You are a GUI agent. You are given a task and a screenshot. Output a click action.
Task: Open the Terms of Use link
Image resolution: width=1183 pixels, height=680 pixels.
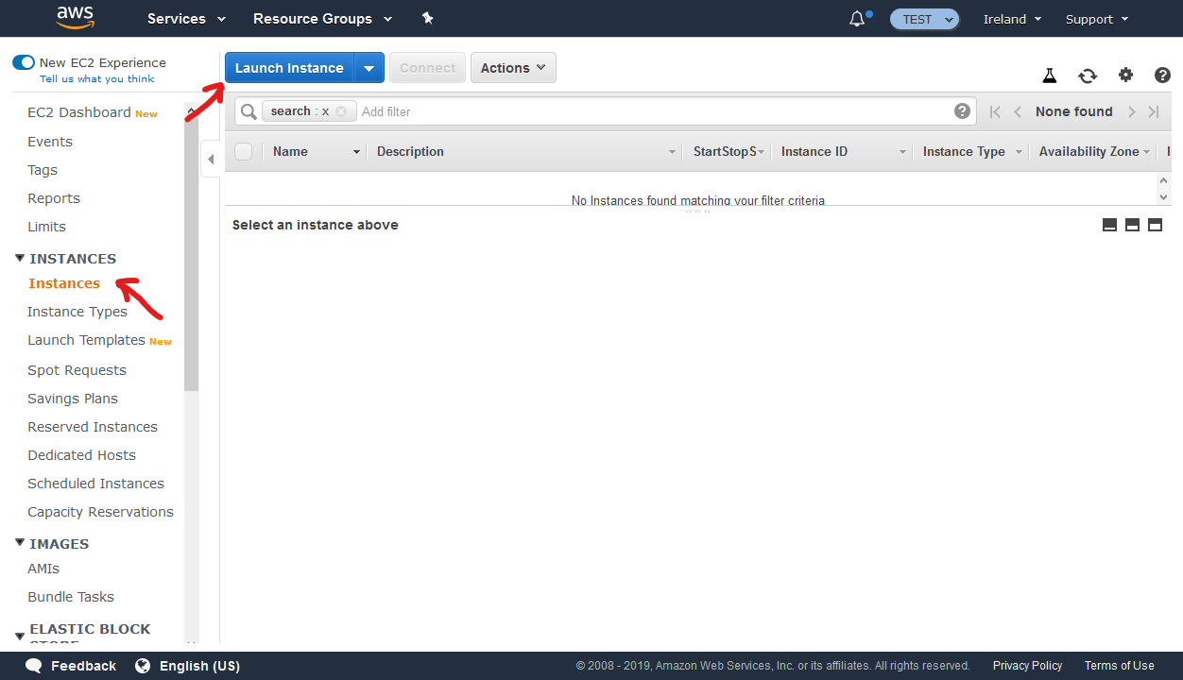(x=1119, y=666)
